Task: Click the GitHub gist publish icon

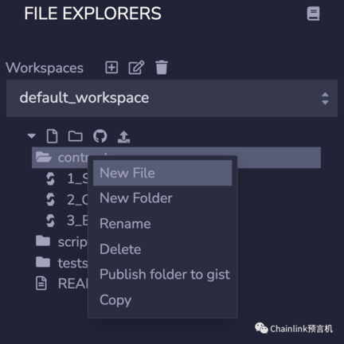Action: point(100,136)
